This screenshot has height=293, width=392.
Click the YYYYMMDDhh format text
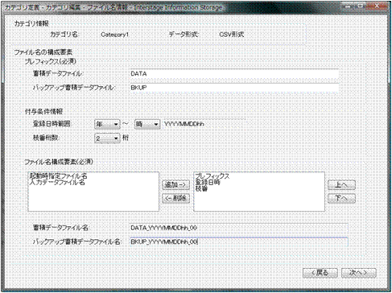pos(184,124)
